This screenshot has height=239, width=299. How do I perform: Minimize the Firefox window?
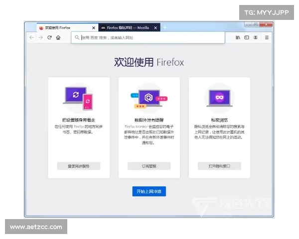click(x=248, y=24)
